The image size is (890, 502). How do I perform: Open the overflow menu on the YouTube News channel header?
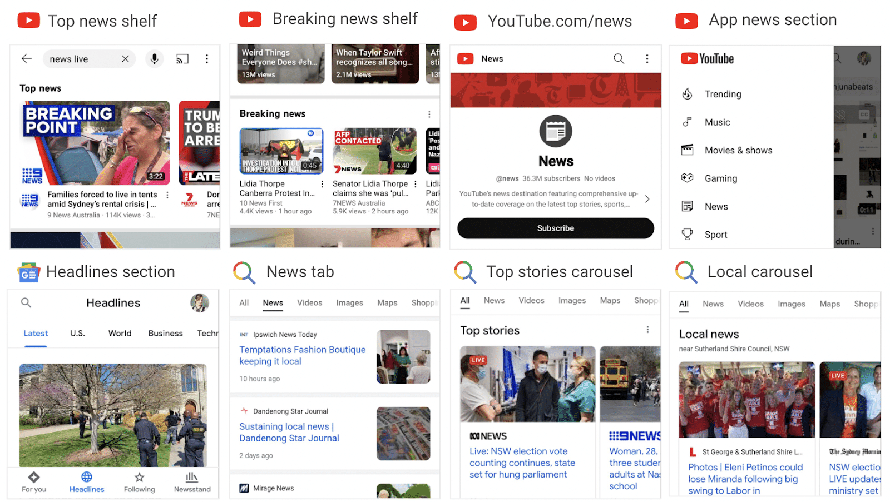click(647, 58)
